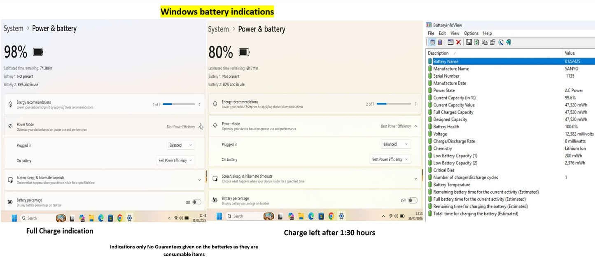Open On battery dropdown in 80% window
The width and height of the screenshot is (595, 264).
[x=390, y=159]
